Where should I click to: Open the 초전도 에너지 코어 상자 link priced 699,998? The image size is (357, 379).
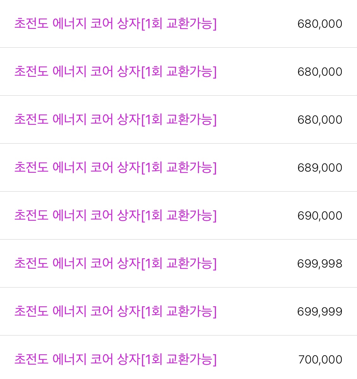[116, 263]
